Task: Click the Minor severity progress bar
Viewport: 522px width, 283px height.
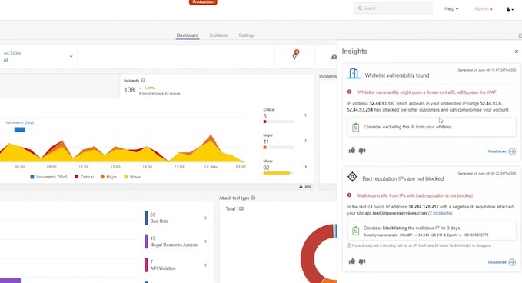Action: [278, 173]
